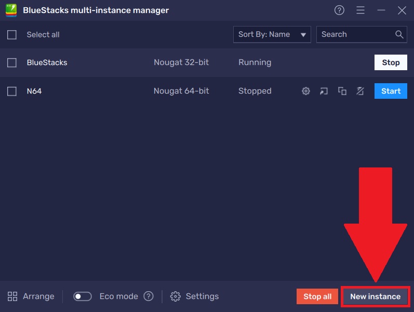Screen dimensions: 414x312
Task: Open Settings from the bottom bar
Action: (x=195, y=296)
